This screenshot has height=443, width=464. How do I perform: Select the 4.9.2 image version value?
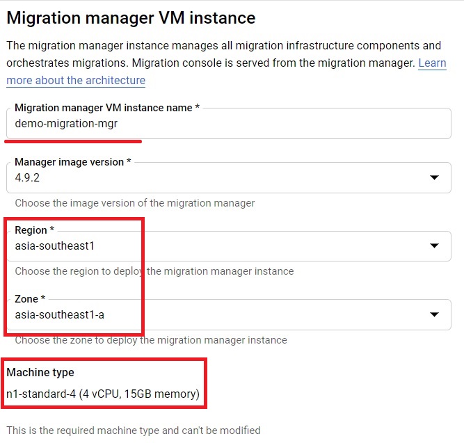(x=27, y=178)
